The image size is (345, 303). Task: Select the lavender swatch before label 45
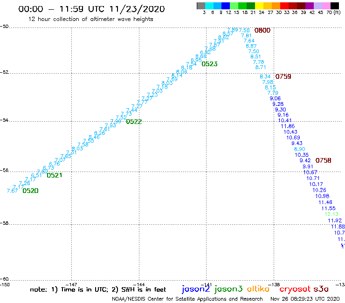(x=317, y=6)
